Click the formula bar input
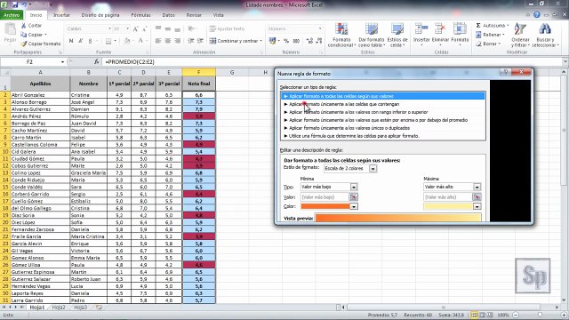 pyautogui.click(x=332, y=61)
